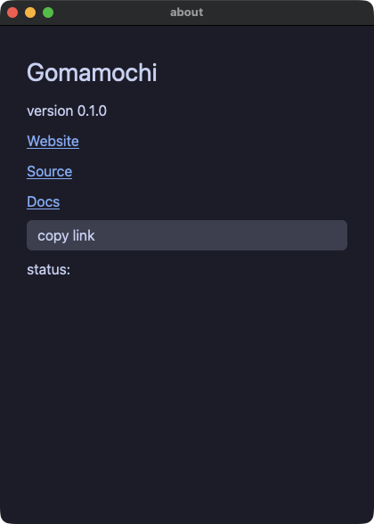This screenshot has width=374, height=524.
Task: Click the yellow traffic-light icon
Action: (x=30, y=12)
